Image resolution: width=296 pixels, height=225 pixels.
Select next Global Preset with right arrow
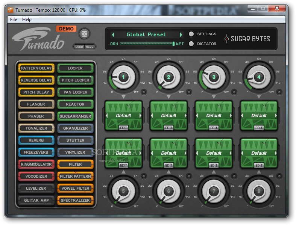(x=181, y=35)
